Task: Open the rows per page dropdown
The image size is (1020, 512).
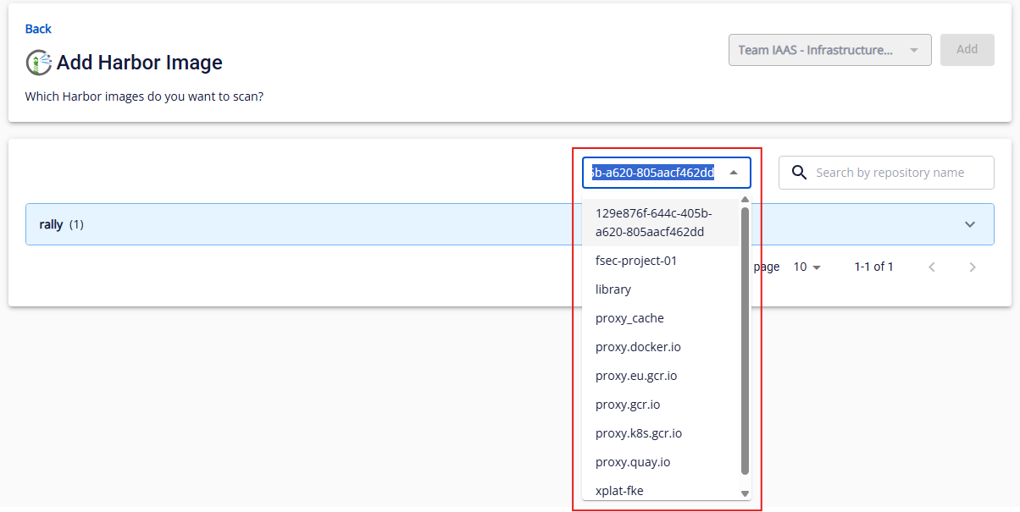Action: pos(807,267)
